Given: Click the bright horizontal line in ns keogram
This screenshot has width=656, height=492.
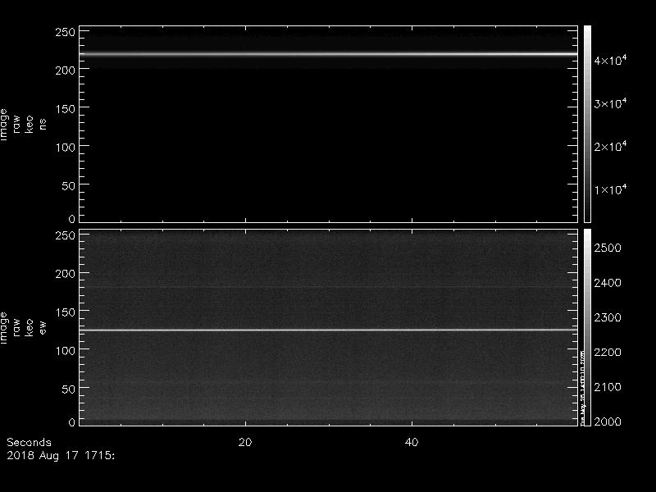Looking at the screenshot, I should point(329,54).
